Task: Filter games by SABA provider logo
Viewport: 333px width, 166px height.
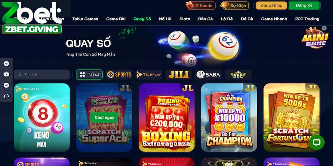Action: pos(209,75)
